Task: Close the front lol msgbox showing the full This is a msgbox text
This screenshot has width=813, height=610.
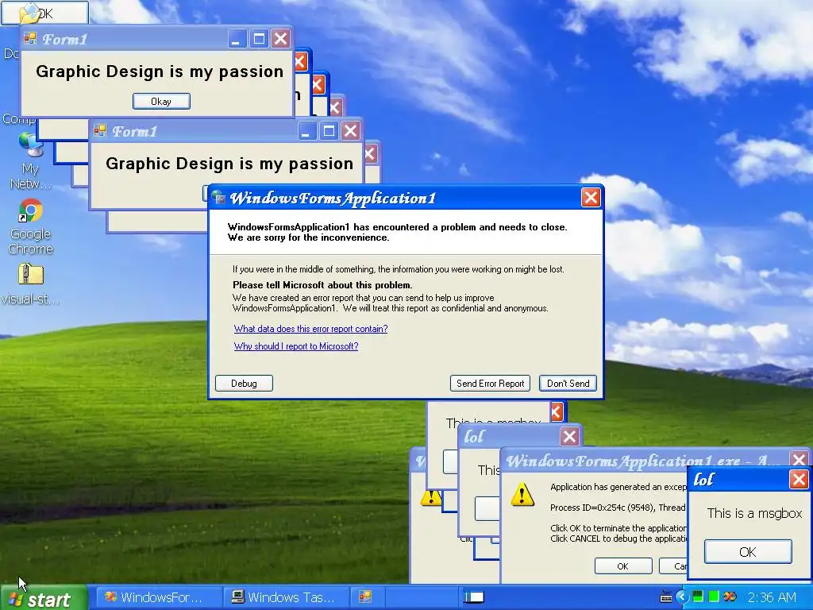Action: 799,479
